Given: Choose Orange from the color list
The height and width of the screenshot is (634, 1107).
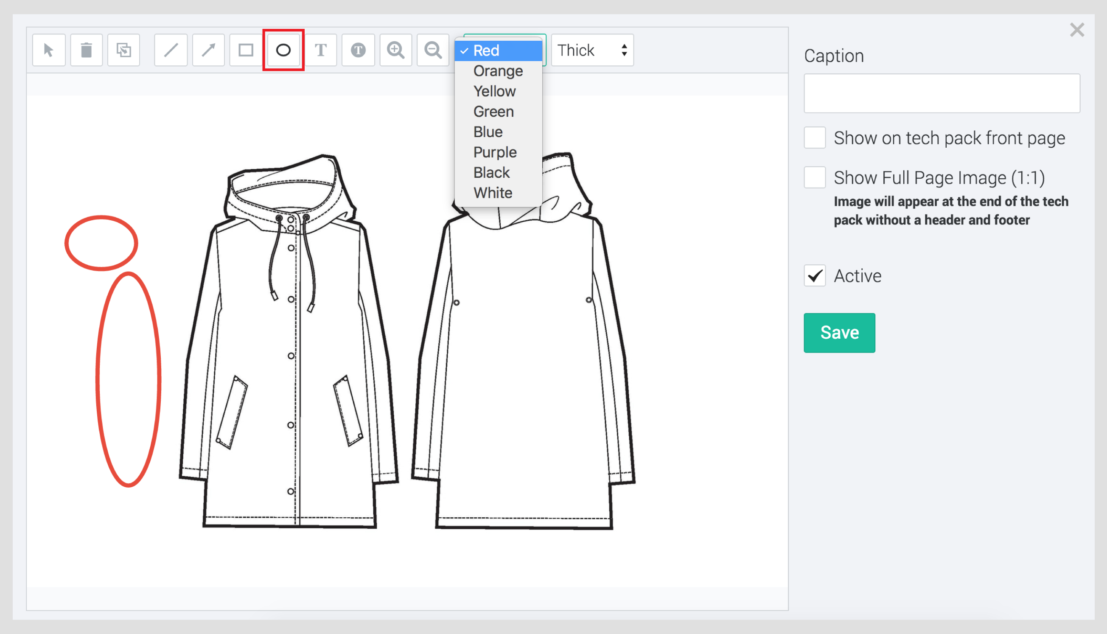Looking at the screenshot, I should 498,71.
